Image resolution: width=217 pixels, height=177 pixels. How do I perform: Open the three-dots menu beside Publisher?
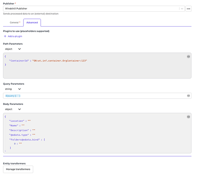(188, 8)
